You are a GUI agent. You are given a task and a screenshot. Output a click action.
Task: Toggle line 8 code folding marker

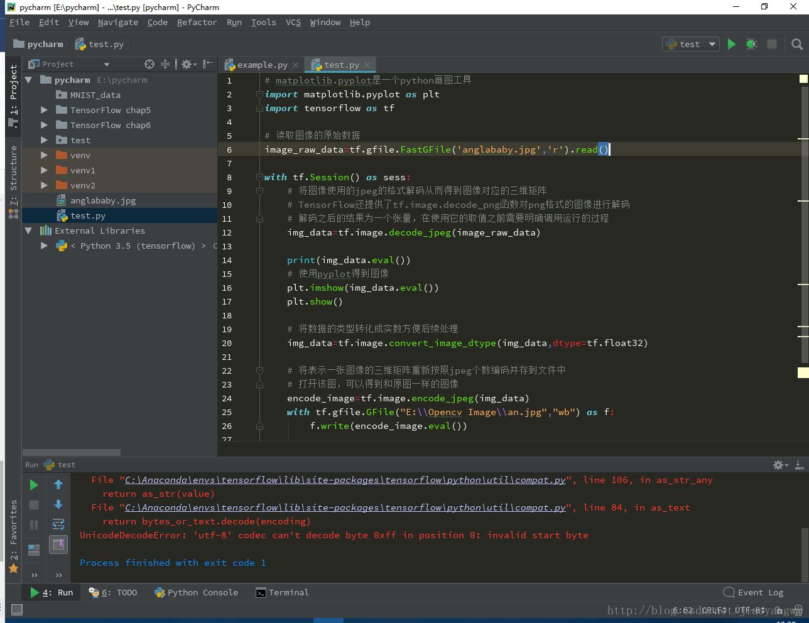click(x=259, y=177)
